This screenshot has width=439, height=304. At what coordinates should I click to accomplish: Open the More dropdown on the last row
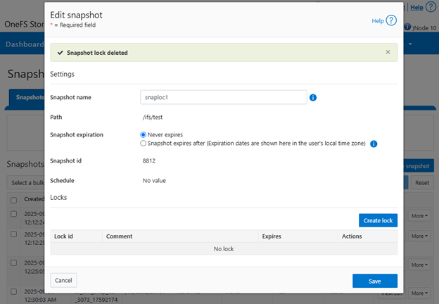click(x=421, y=293)
